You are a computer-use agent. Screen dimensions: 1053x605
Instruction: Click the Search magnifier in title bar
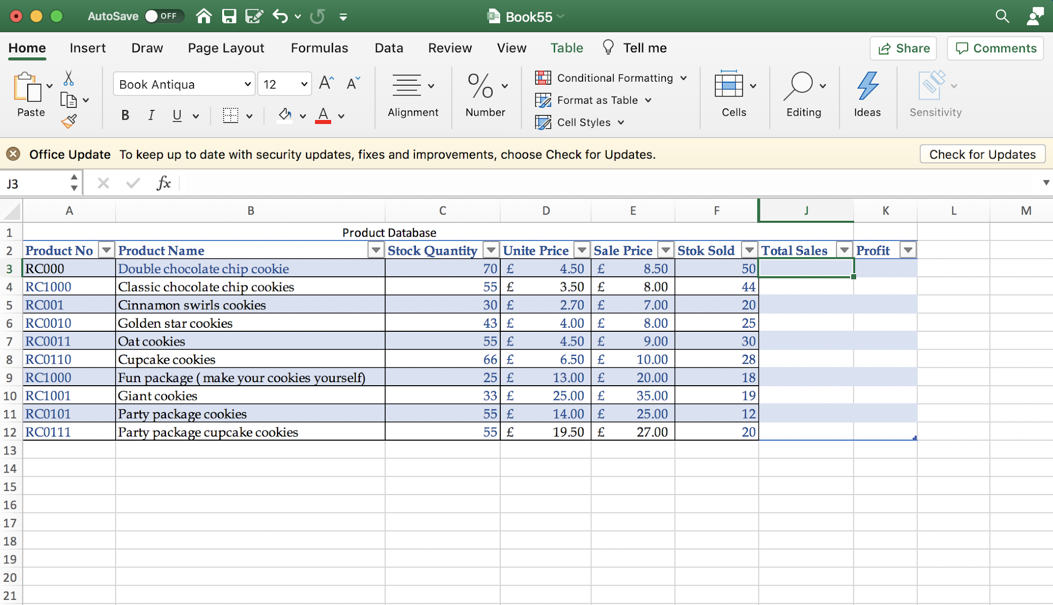tap(1002, 16)
